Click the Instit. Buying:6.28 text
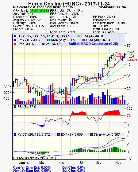This screenshot has height=172, width=138. pos(106,29)
